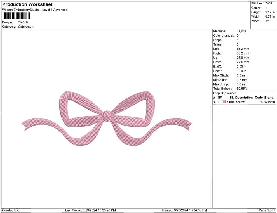Click the Yellow thread description entry
The height and width of the screenshot is (213, 277).
click(x=240, y=102)
